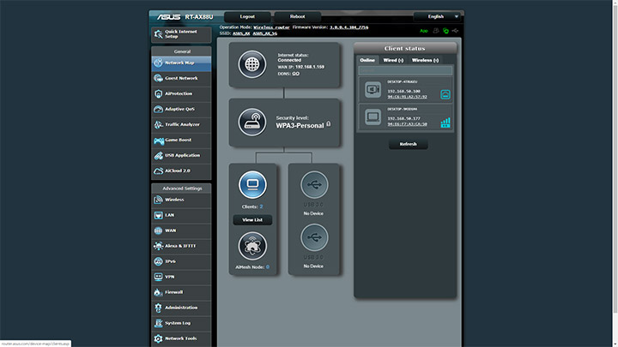
Task: Open the English language dropdown
Action: pyautogui.click(x=437, y=16)
